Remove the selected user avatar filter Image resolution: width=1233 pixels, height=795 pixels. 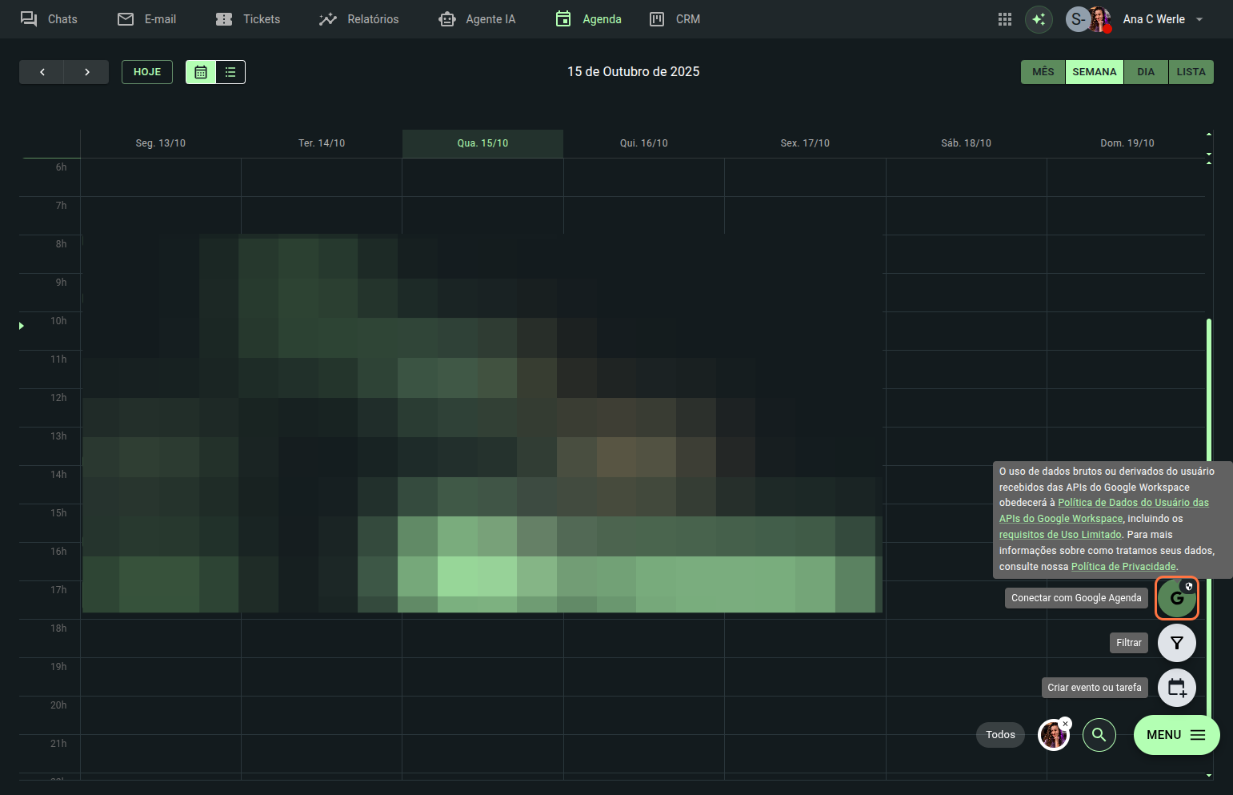pos(1066,724)
